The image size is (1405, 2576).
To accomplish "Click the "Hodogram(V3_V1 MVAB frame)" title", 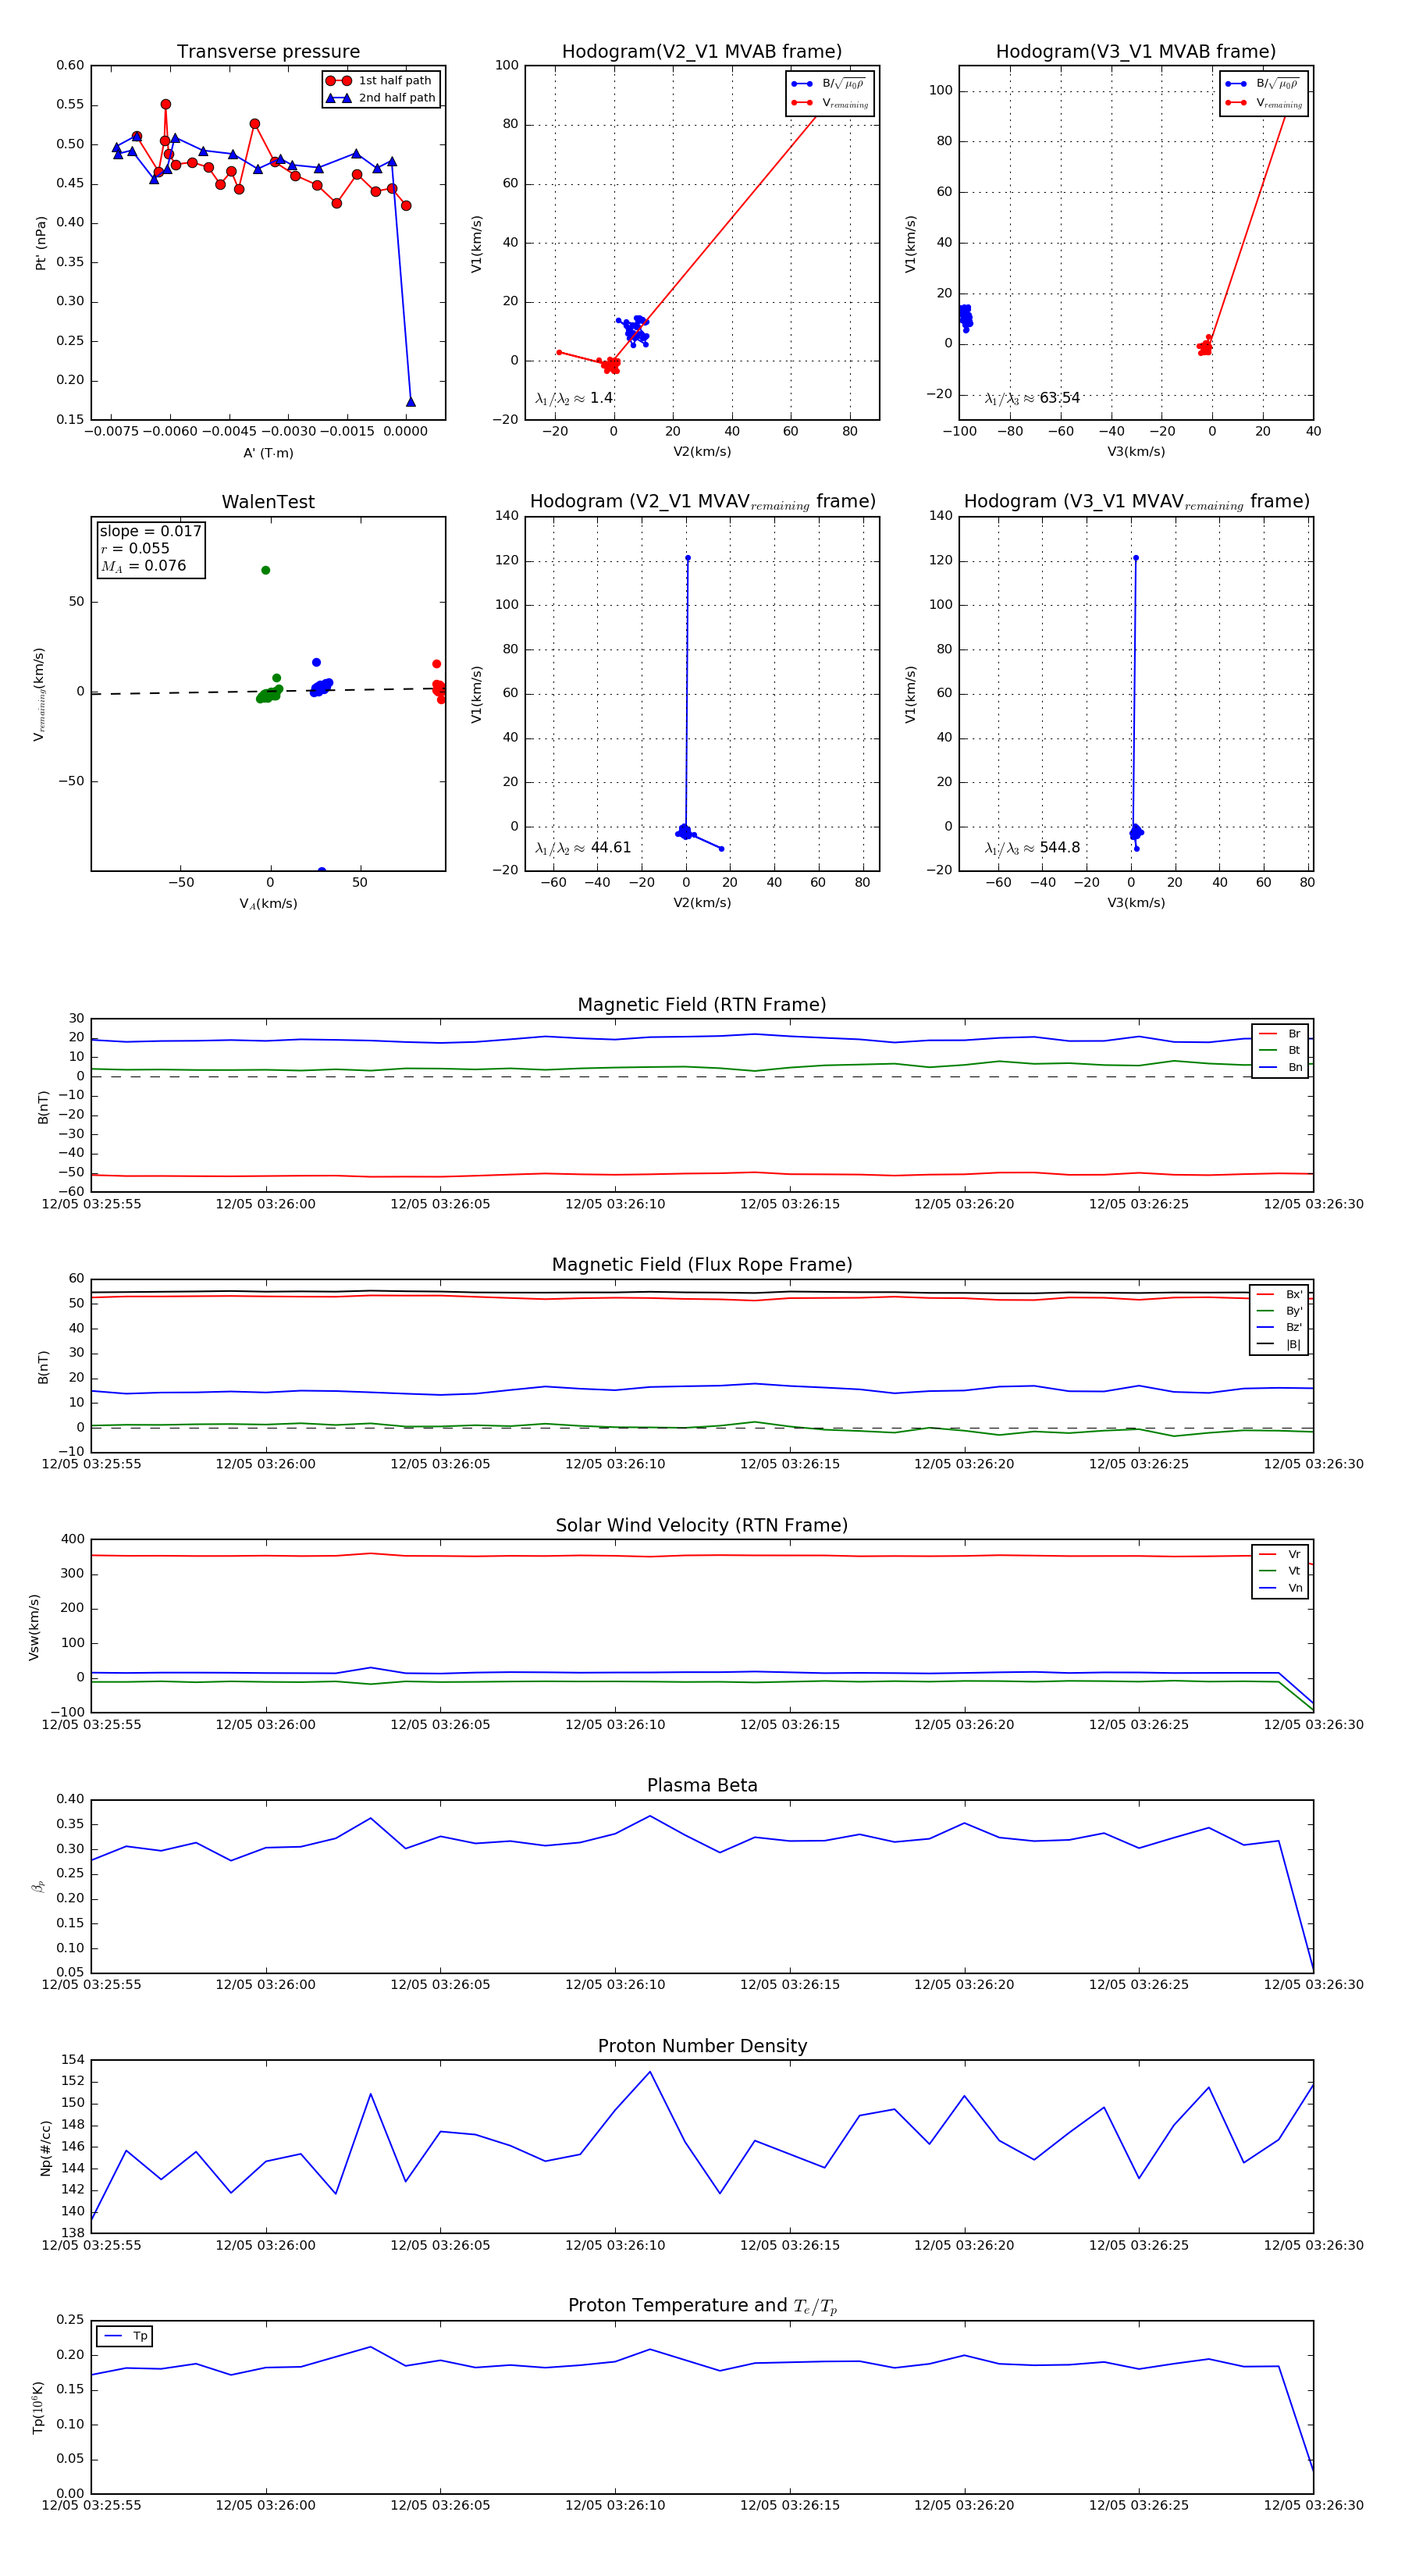I will 1136,52.
